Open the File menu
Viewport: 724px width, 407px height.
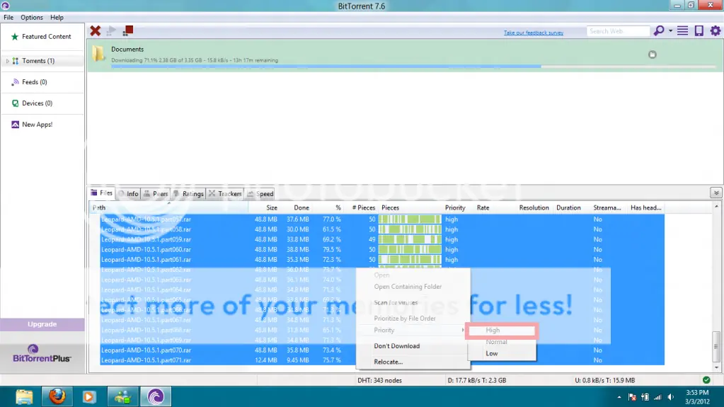[x=8, y=18]
